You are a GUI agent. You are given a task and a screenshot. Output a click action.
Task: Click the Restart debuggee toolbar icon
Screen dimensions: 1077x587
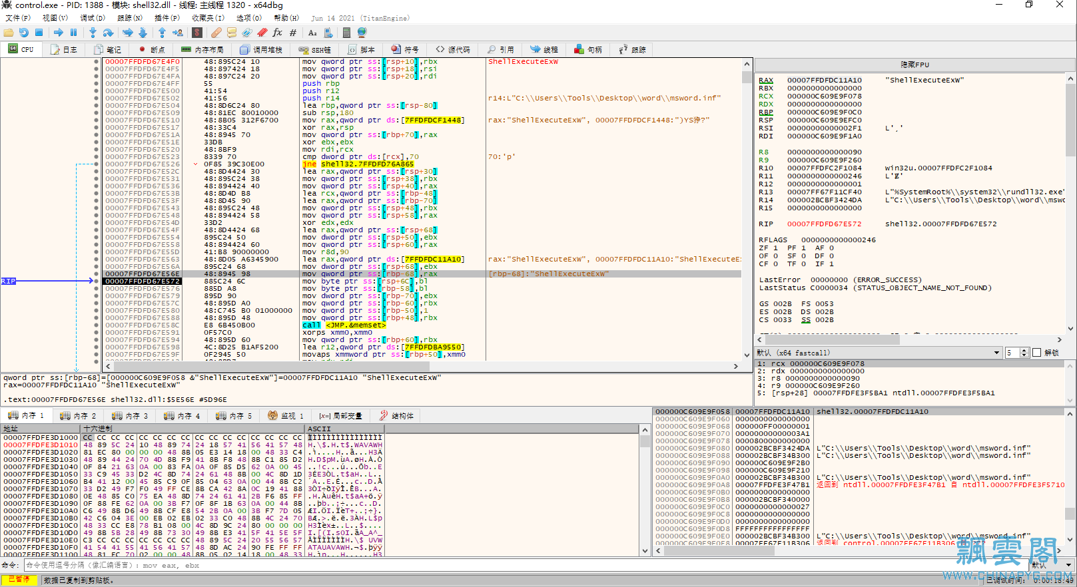point(24,32)
